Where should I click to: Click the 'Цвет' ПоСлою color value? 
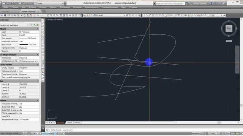point(29,32)
